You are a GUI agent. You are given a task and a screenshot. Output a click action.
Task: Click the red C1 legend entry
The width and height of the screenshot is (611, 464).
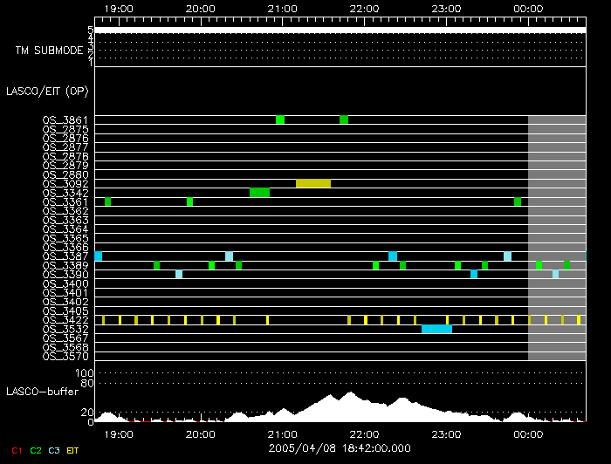pyautogui.click(x=16, y=450)
